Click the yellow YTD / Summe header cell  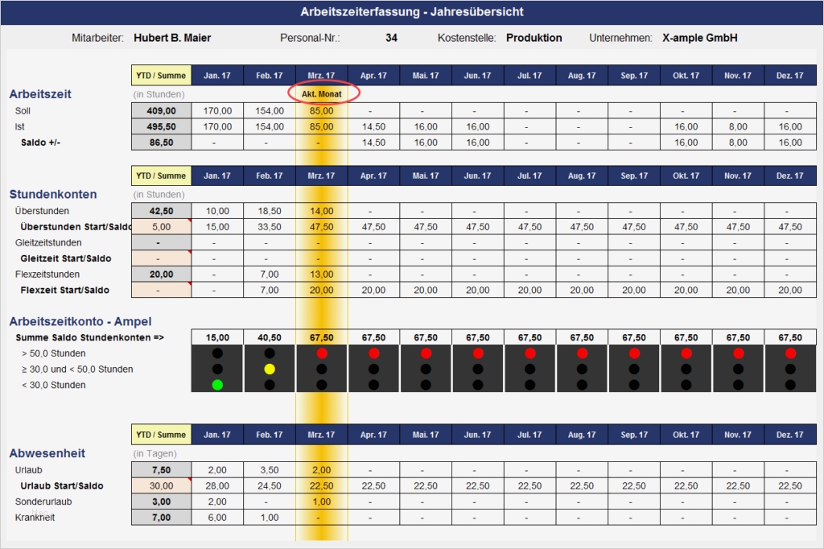click(x=159, y=73)
